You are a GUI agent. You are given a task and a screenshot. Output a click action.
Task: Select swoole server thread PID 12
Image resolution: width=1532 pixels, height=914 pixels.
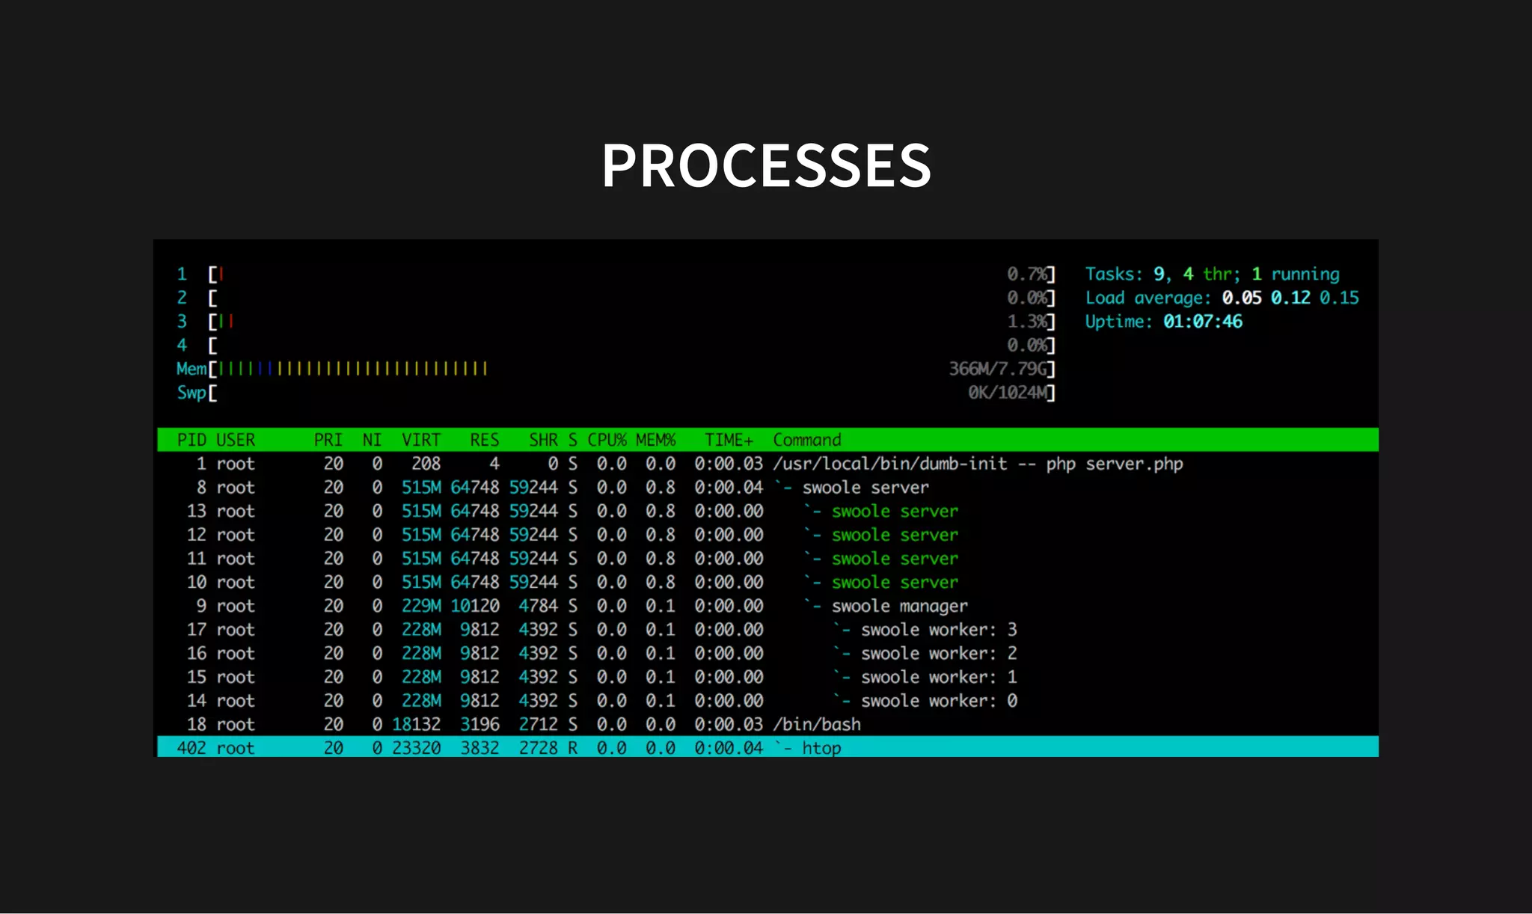point(767,535)
